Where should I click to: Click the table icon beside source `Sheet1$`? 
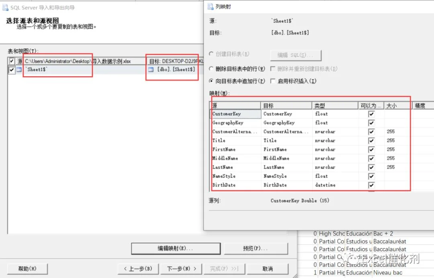point(19,70)
